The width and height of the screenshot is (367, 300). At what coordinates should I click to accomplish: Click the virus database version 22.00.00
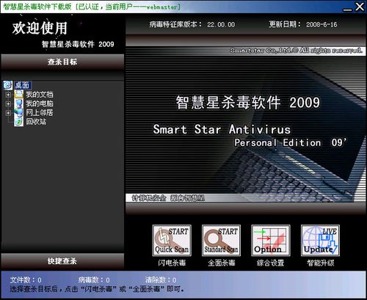point(221,24)
